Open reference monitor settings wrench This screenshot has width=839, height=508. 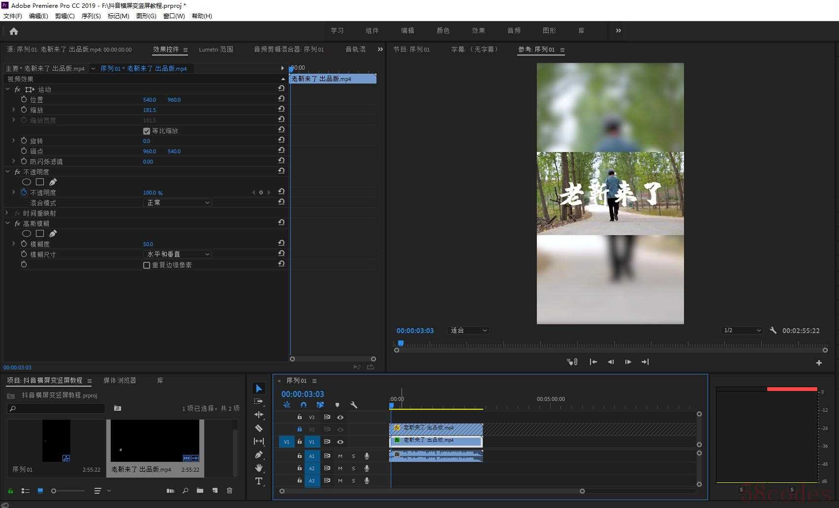773,331
